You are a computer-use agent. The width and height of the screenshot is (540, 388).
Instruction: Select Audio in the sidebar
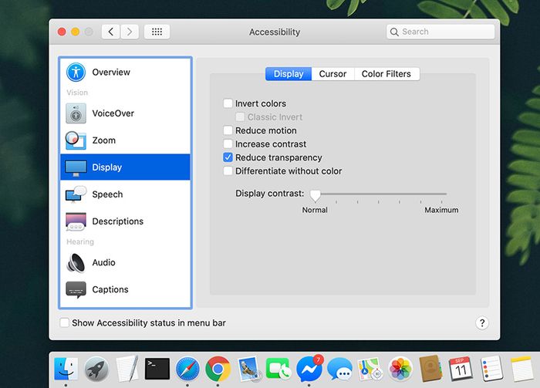click(x=125, y=262)
